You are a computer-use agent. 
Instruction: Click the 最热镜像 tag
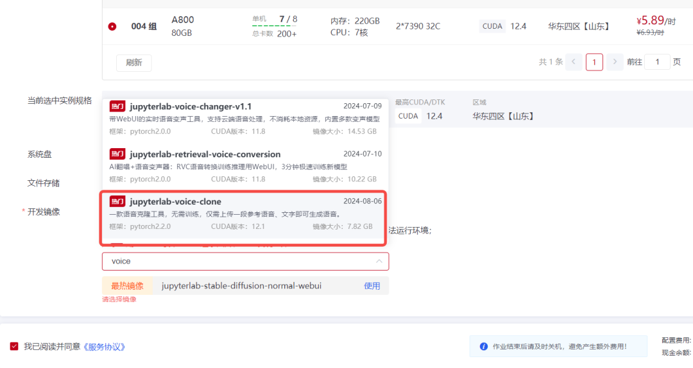[127, 286]
